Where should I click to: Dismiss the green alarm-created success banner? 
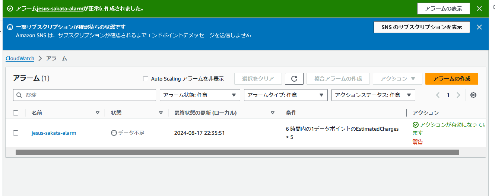coord(479,9)
